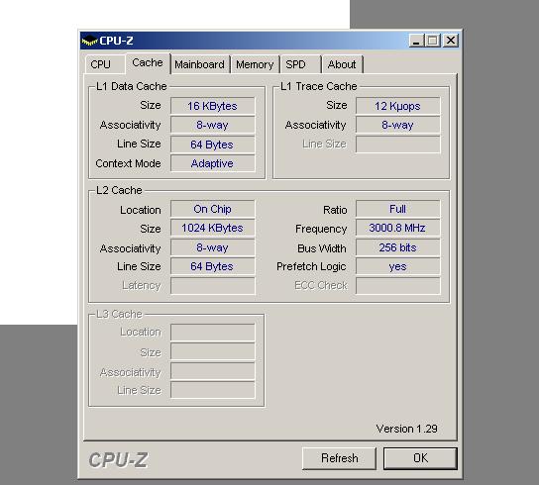This screenshot has width=539, height=485.
Task: Open the Mainboard tab
Action: pyautogui.click(x=200, y=64)
